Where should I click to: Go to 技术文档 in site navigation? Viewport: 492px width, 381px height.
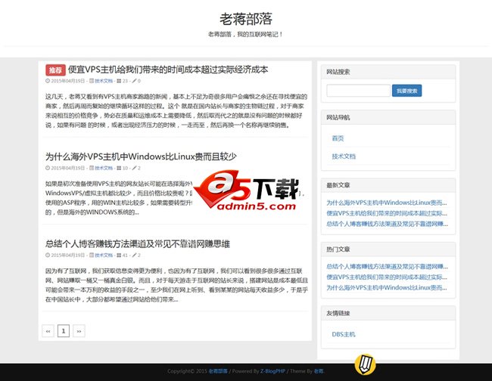coord(344,156)
